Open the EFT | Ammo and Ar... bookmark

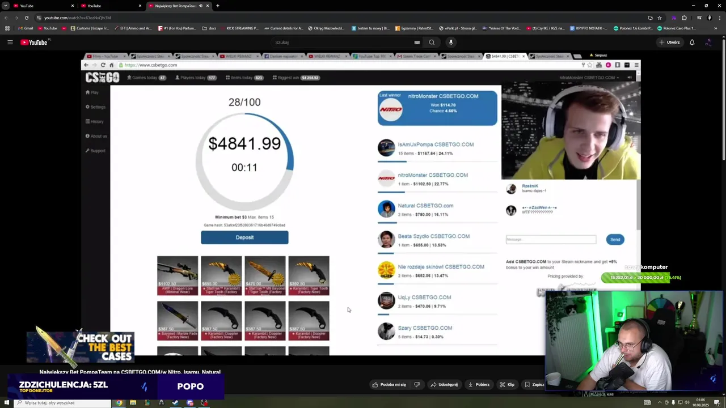pos(133,28)
